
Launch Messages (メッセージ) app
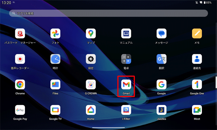tap(162, 34)
